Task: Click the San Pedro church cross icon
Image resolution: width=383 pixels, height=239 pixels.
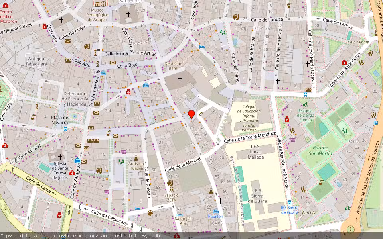Action: pyautogui.click(x=128, y=14)
